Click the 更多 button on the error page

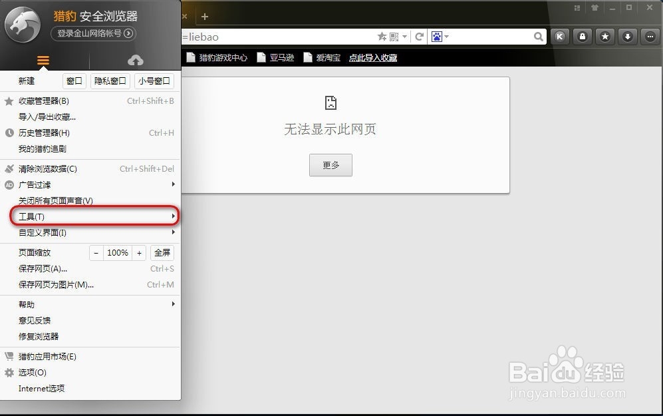pyautogui.click(x=331, y=164)
